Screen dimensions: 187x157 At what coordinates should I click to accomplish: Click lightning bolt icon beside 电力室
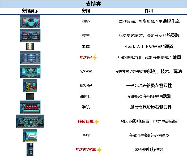[95, 57]
